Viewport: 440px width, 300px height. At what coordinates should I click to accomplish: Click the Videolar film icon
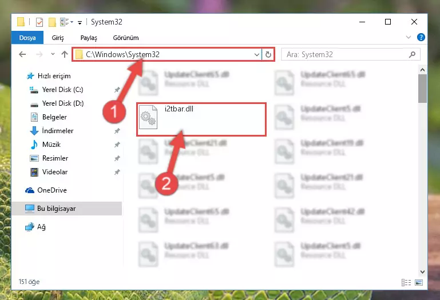[34, 172]
